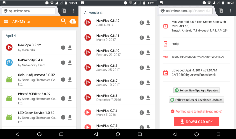
Task: Click the apkmirror.com/apk/thescrabi address bar
Action: click(x=186, y=11)
